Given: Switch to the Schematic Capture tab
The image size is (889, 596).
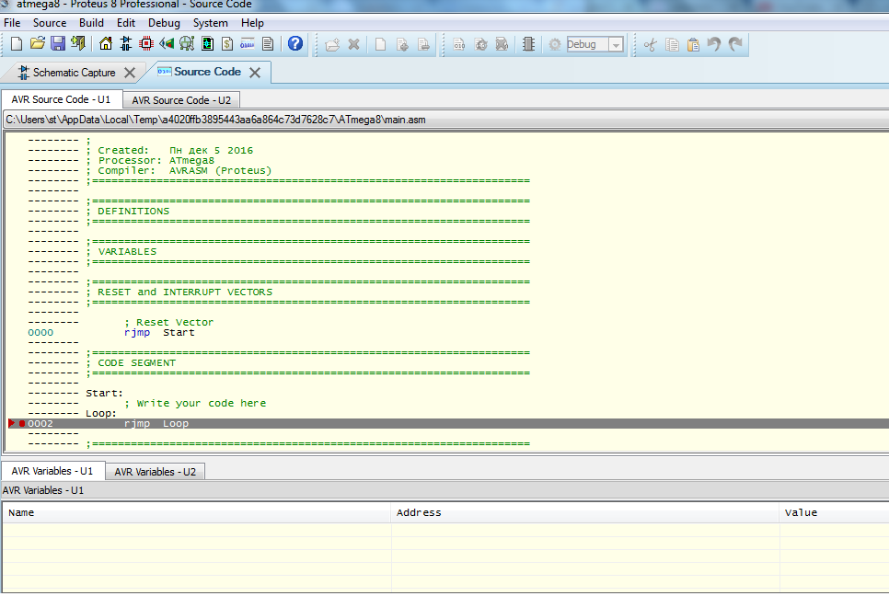Looking at the screenshot, I should [x=74, y=73].
